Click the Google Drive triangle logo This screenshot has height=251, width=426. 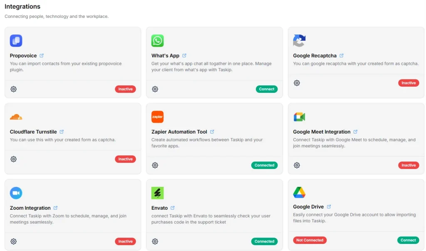[299, 192]
